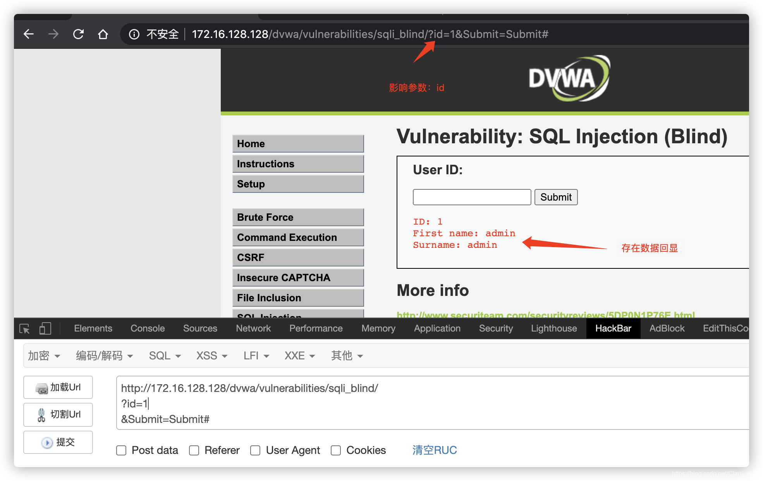Click the Submit button for User ID

click(556, 197)
